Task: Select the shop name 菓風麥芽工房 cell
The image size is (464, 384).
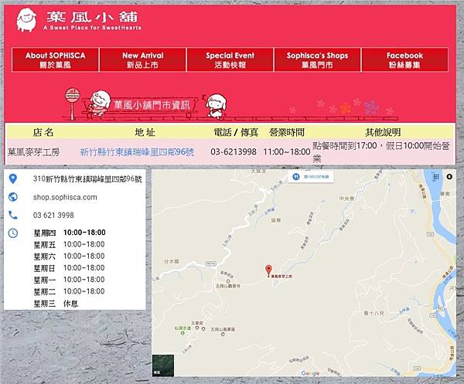Action: click(33, 152)
